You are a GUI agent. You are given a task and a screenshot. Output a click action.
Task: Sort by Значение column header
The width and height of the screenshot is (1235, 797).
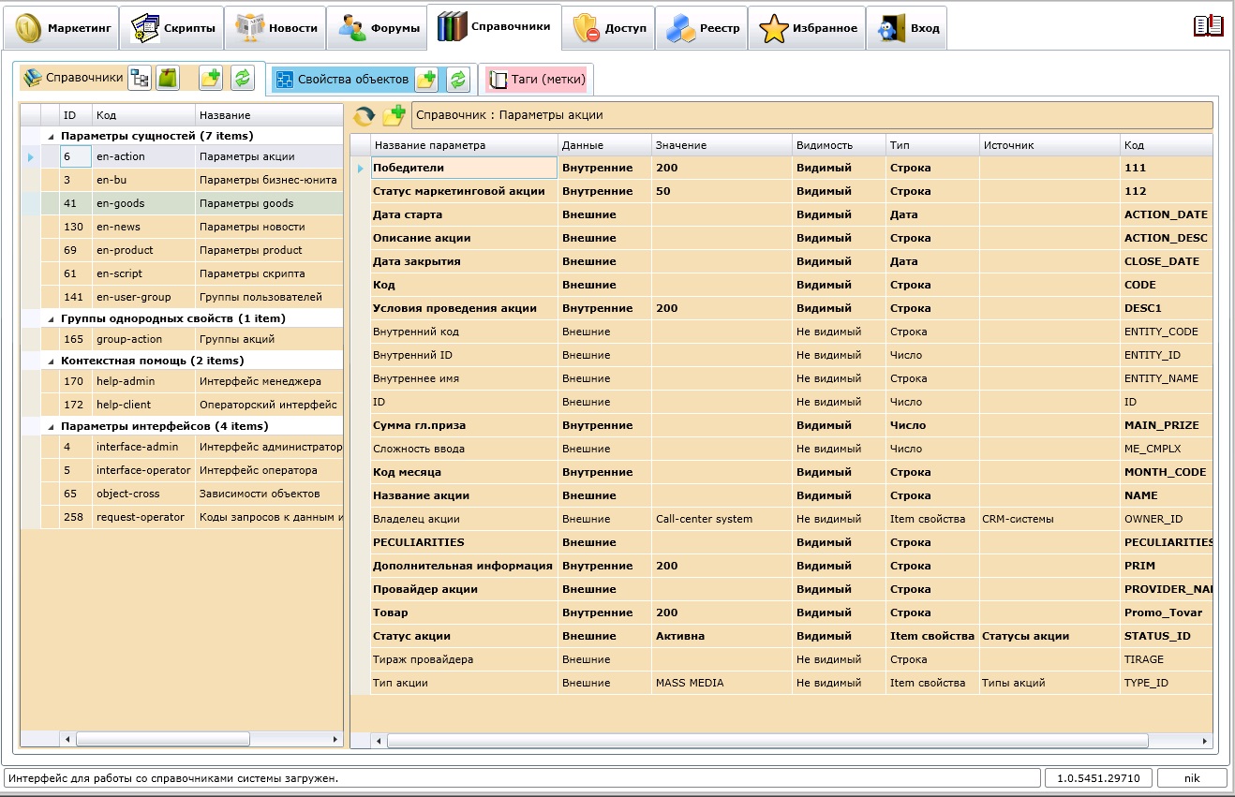point(722,145)
